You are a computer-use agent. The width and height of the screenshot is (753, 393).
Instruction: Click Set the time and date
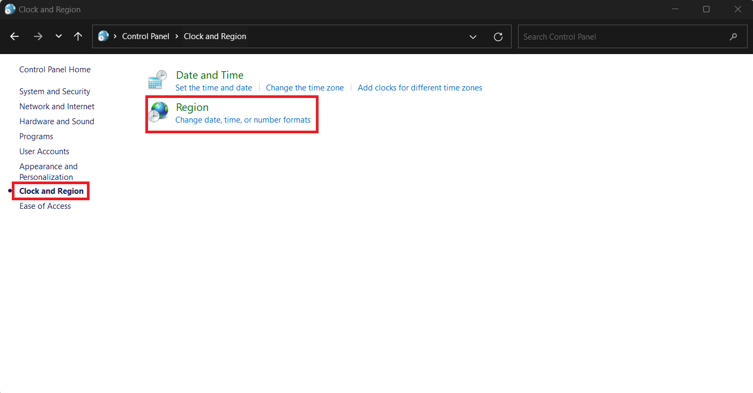(x=213, y=88)
